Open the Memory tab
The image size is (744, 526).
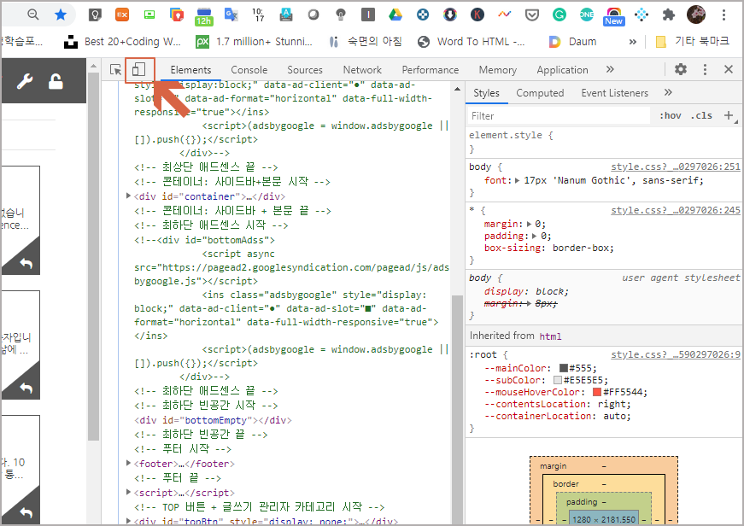(498, 70)
